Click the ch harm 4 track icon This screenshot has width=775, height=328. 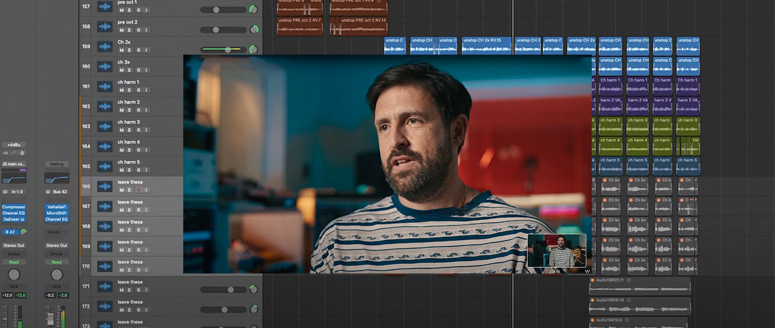point(105,147)
